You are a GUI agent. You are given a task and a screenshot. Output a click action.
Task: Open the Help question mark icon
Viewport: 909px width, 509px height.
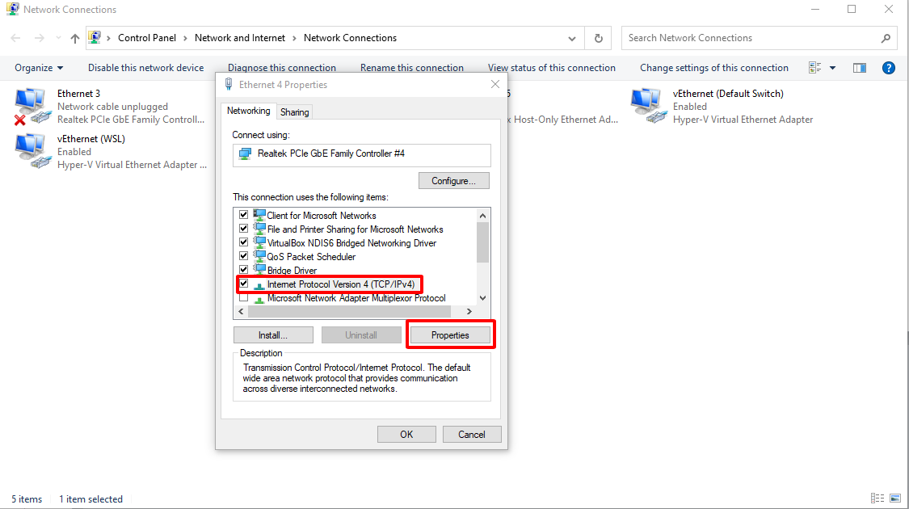[x=888, y=68]
